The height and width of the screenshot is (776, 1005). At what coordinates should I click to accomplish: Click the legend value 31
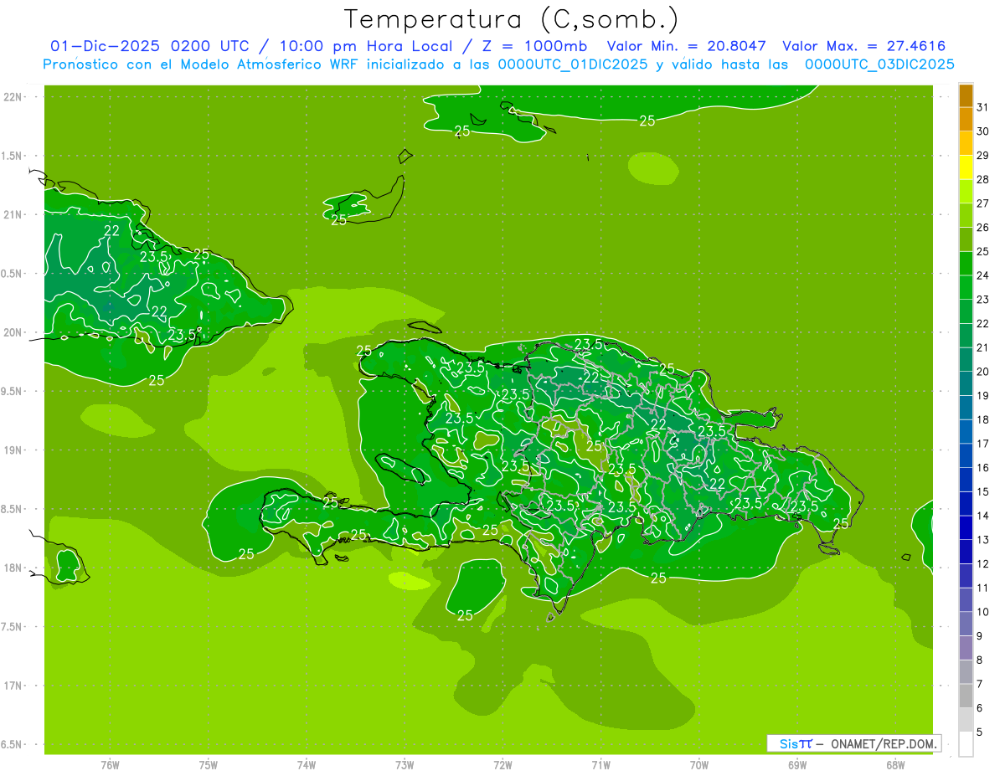tap(983, 107)
